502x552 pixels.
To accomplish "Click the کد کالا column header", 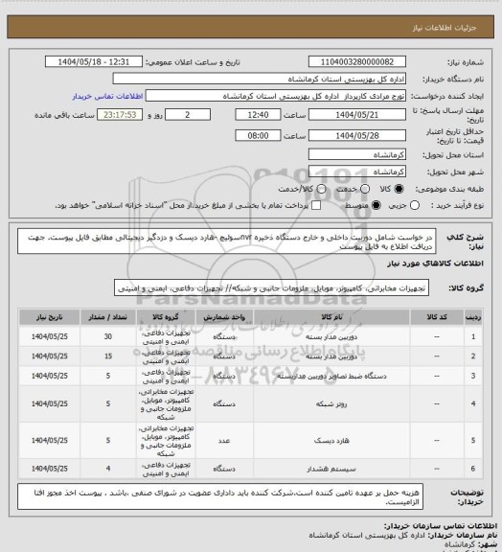I will point(437,317).
